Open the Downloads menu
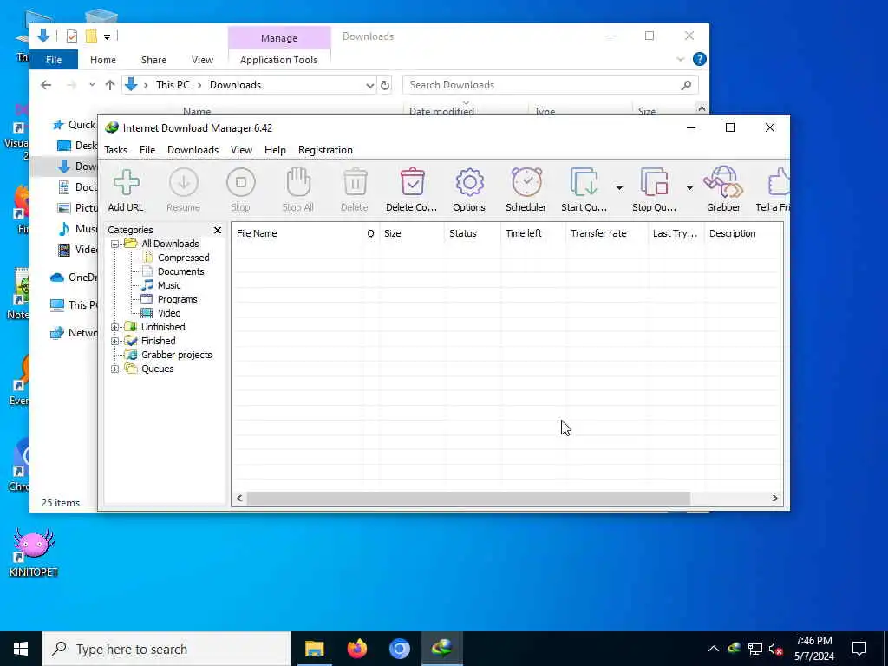The width and height of the screenshot is (888, 666). 193,150
